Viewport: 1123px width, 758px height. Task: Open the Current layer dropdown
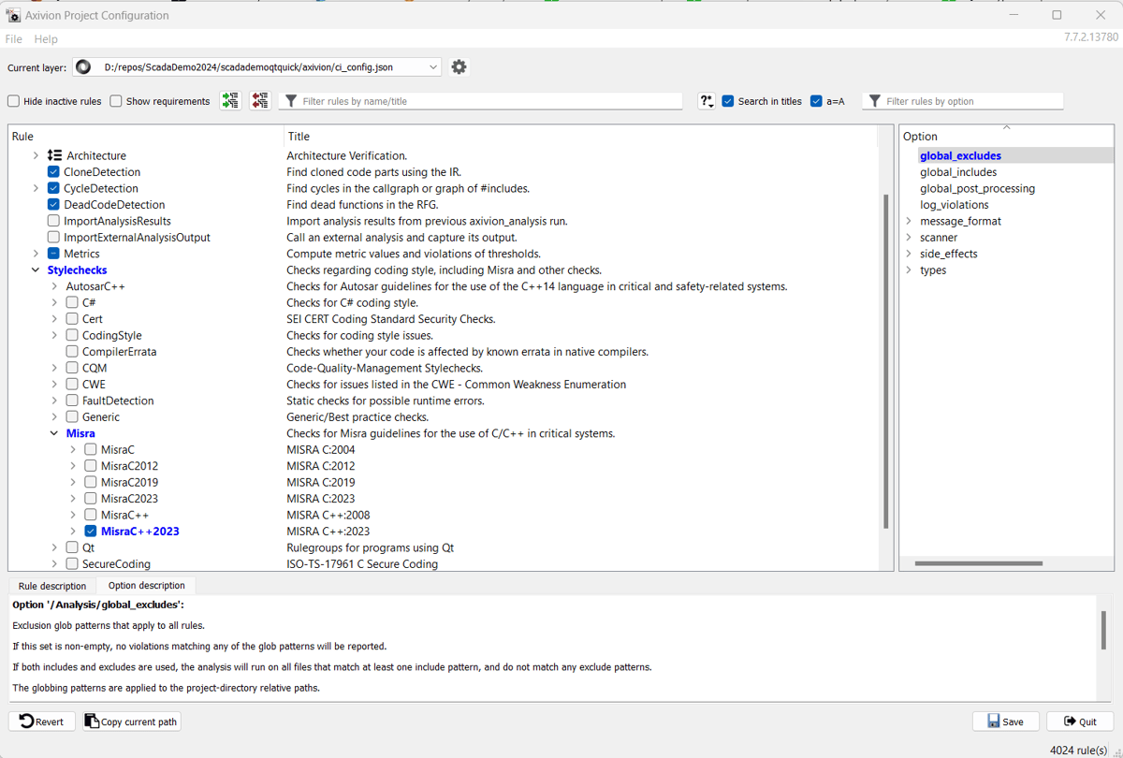(432, 67)
